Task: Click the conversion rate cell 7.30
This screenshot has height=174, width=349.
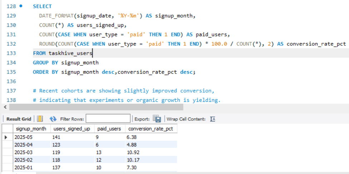Action: [151, 167]
